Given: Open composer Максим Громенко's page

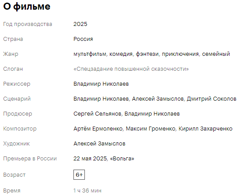Looking at the screenshot, I should pyautogui.click(x=150, y=129).
